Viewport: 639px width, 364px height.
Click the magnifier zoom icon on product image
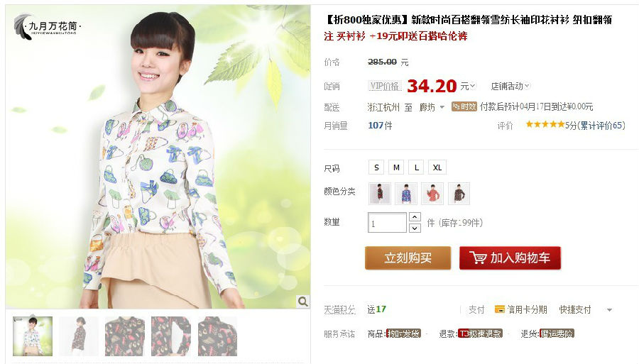tap(302, 302)
